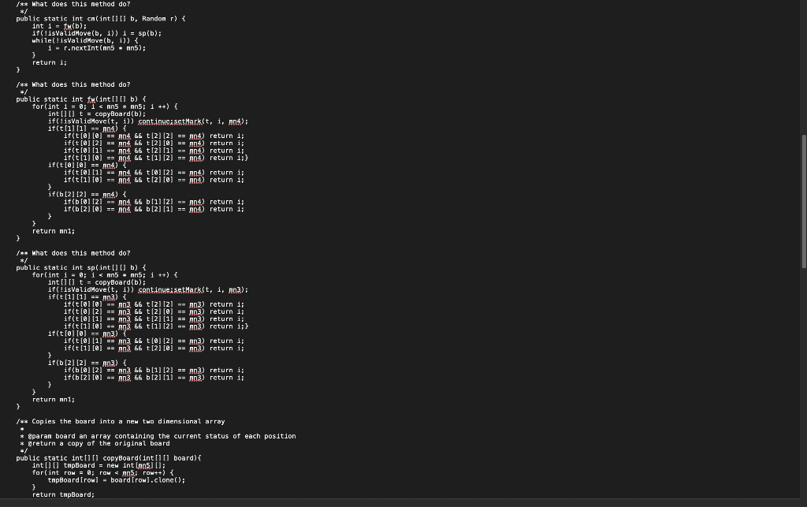
Task: Click the 'public static int cm(int[][] b, Random r)' line
Action: point(100,19)
